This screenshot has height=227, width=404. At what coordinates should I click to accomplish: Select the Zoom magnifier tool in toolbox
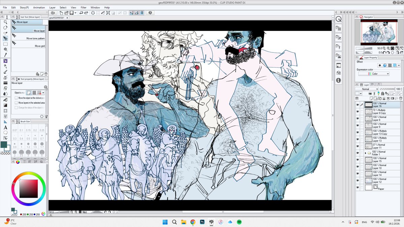click(x=5, y=22)
